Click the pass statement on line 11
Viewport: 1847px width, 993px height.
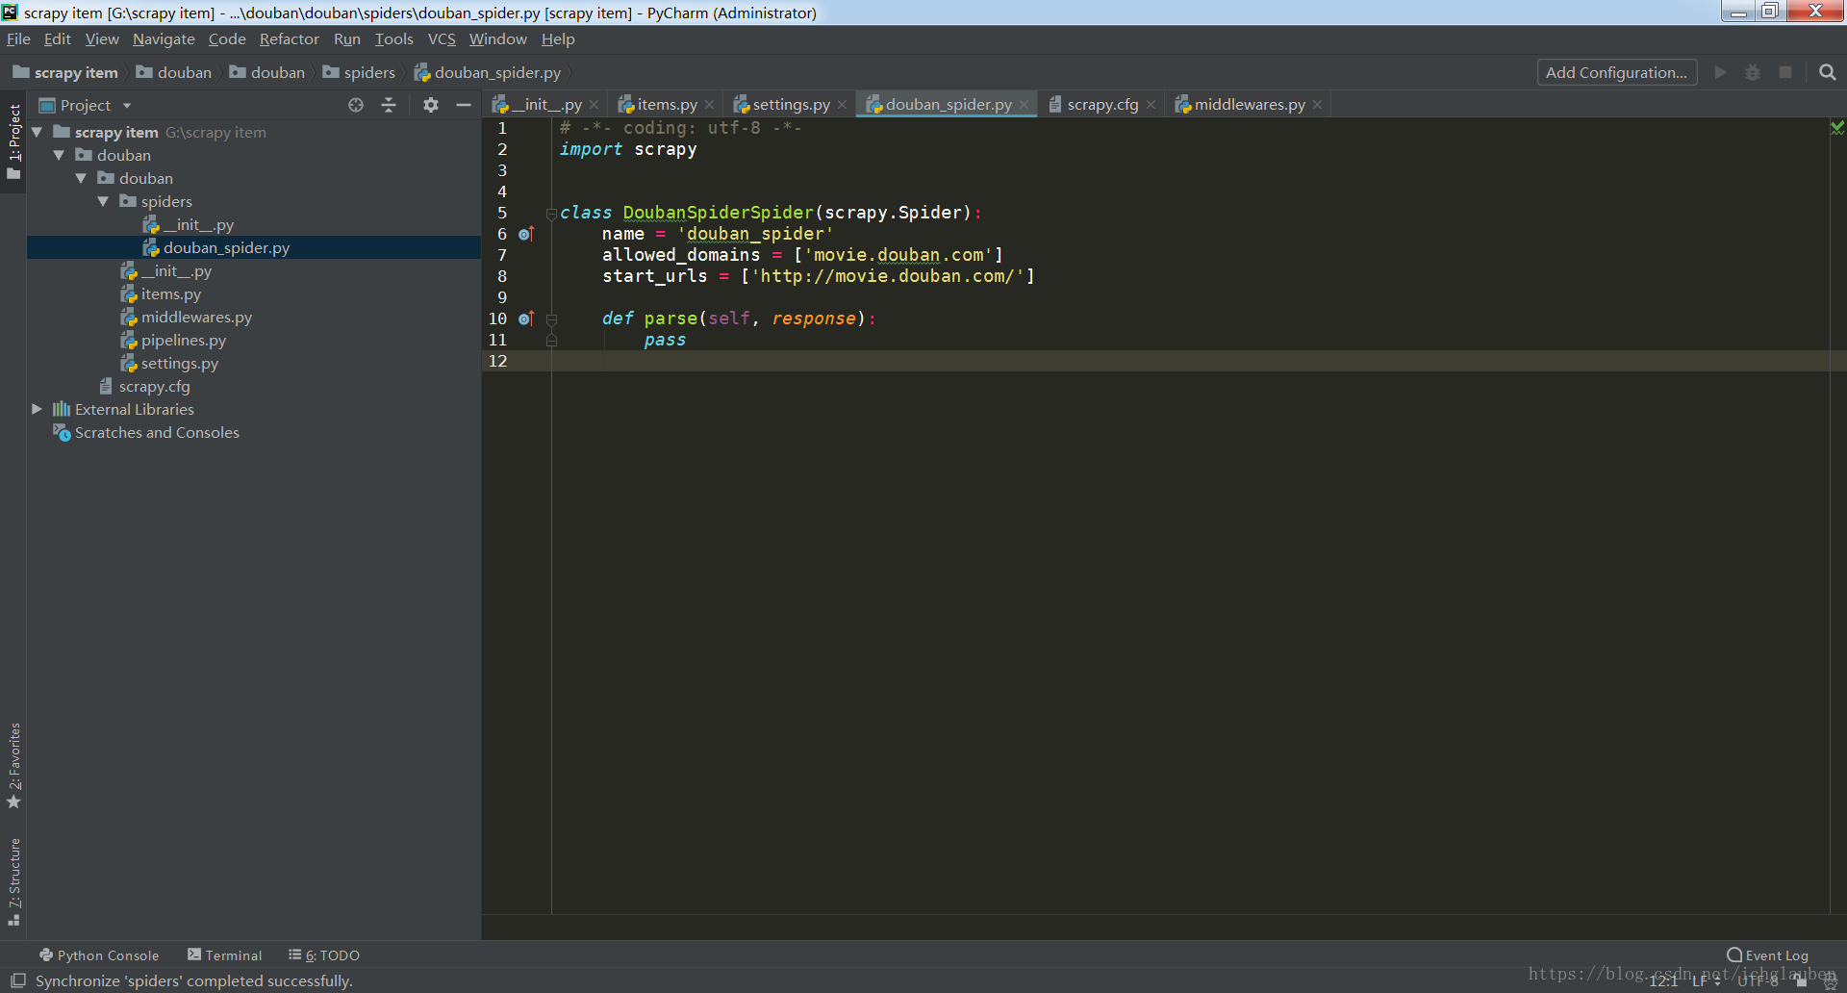(x=665, y=340)
